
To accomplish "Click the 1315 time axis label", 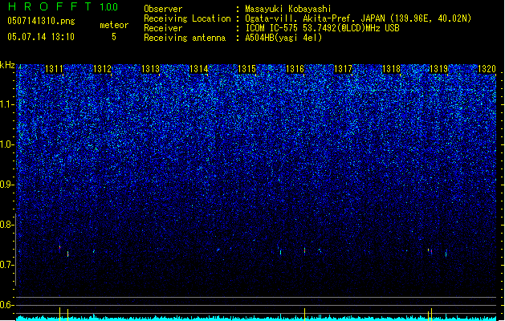I will point(246,69).
